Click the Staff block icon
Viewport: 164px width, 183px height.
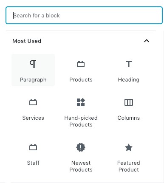(33, 147)
